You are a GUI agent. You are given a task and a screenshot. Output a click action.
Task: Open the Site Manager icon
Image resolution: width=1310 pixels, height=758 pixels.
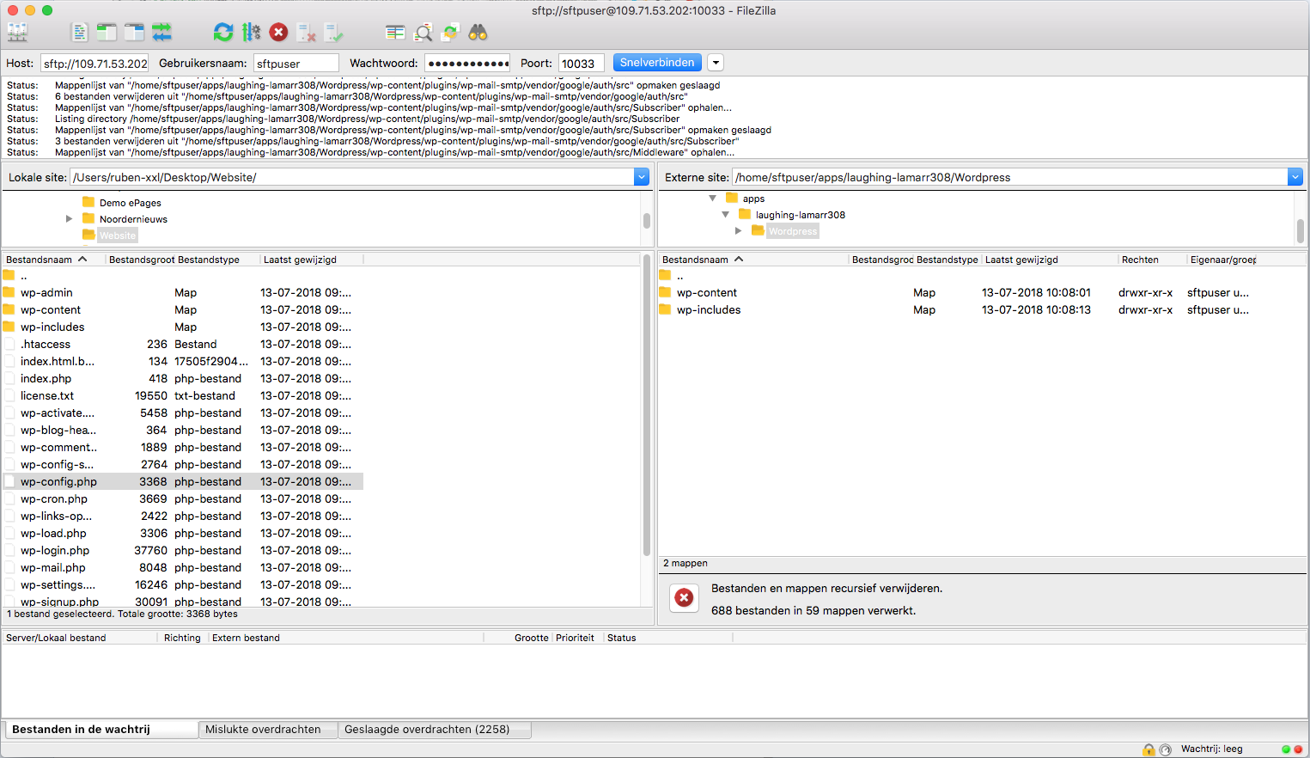(17, 33)
